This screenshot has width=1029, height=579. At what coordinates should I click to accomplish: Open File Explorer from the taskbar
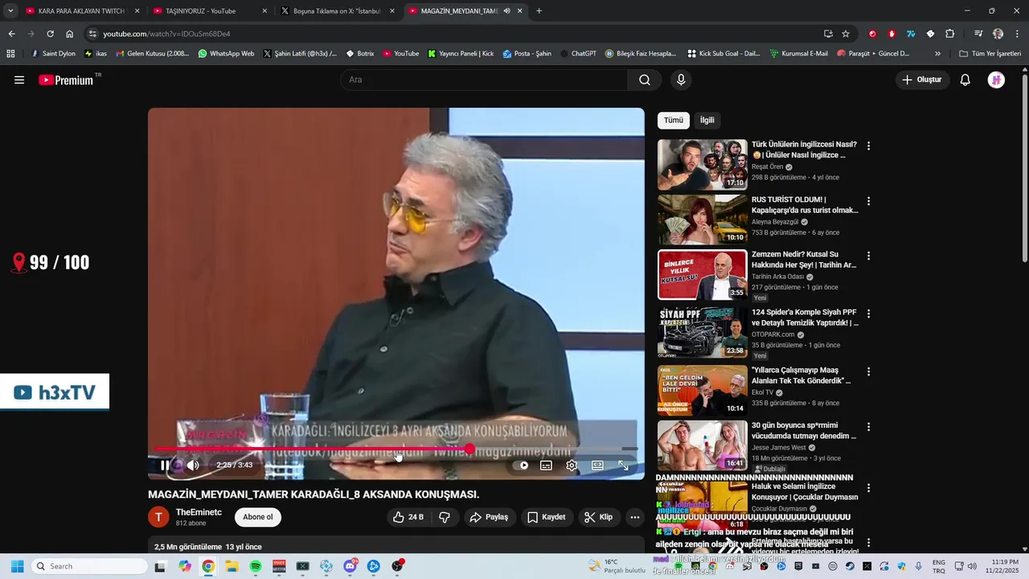[232, 566]
